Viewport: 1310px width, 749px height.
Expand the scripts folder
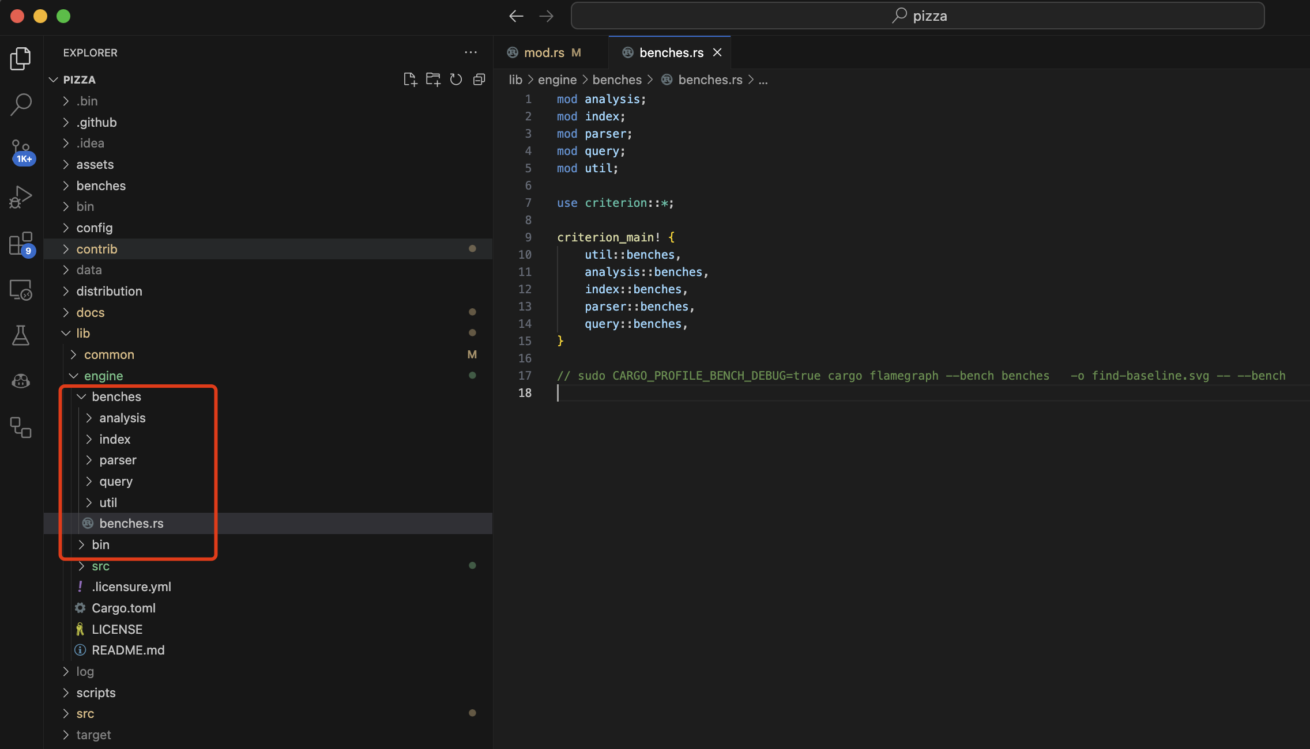pos(268,693)
